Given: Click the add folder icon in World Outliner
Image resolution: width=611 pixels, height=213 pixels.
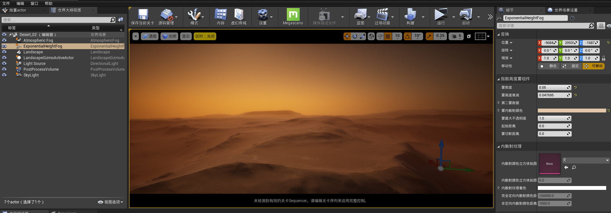Looking at the screenshot, I should (121, 20).
